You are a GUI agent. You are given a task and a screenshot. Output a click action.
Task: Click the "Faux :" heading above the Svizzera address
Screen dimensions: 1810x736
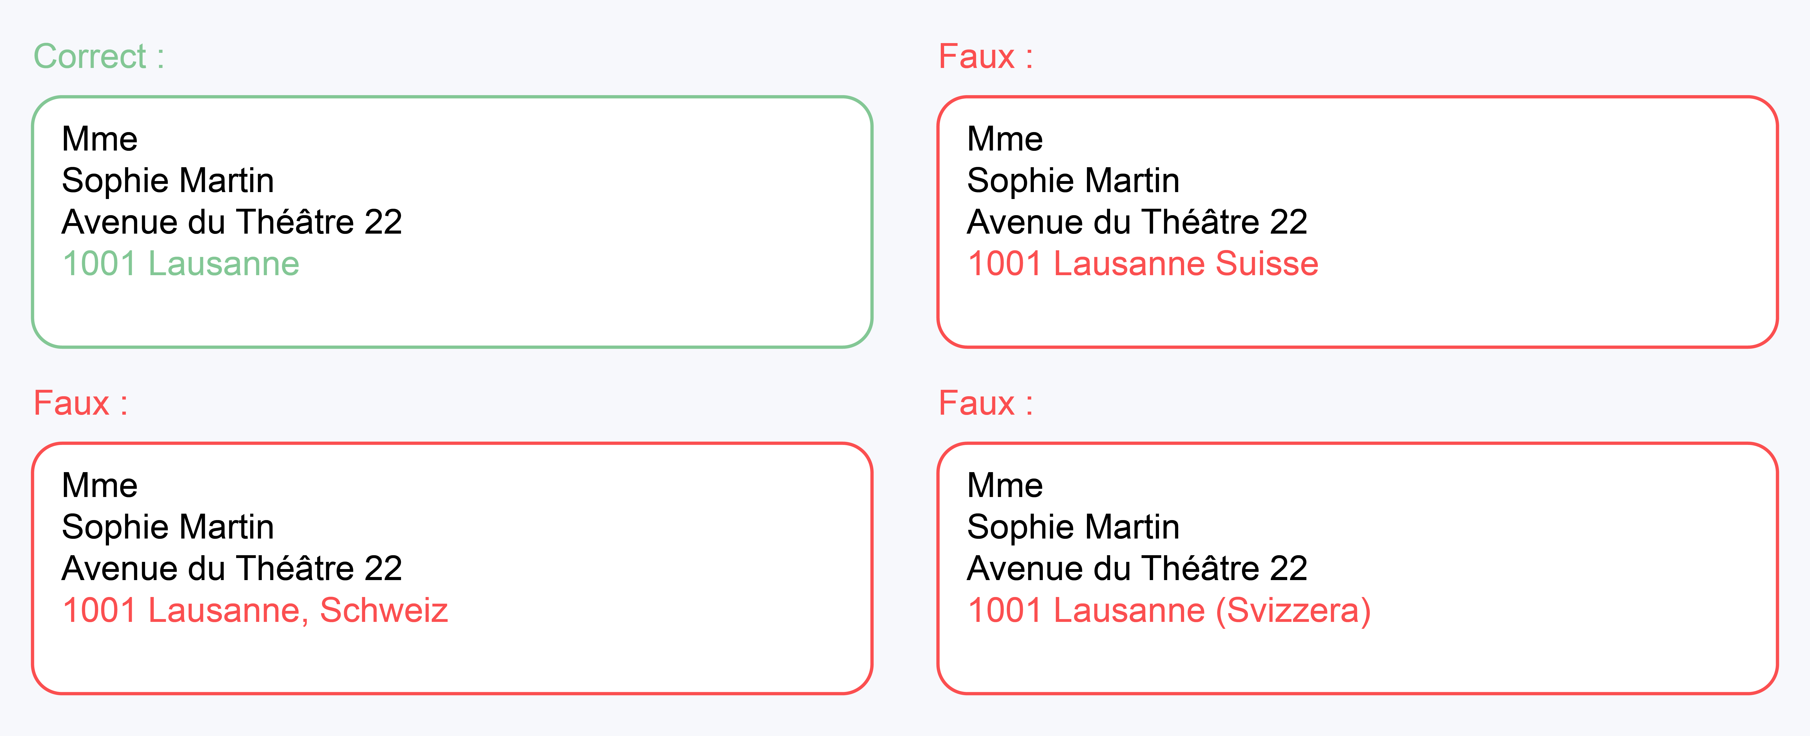pyautogui.click(x=986, y=403)
